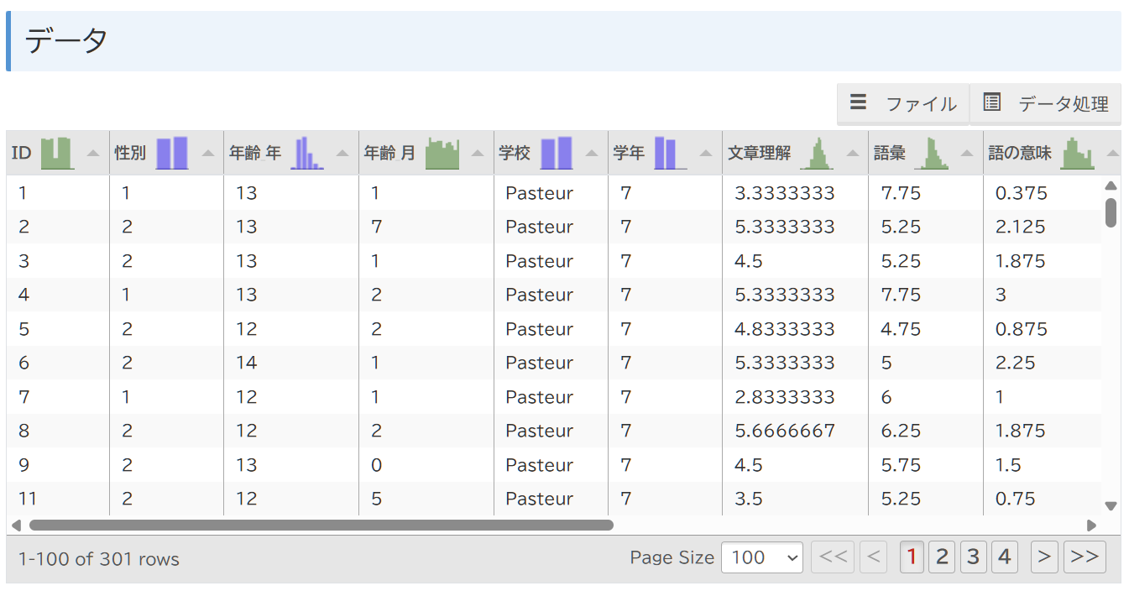Click the 年齢 年 distribution chart icon

click(306, 153)
